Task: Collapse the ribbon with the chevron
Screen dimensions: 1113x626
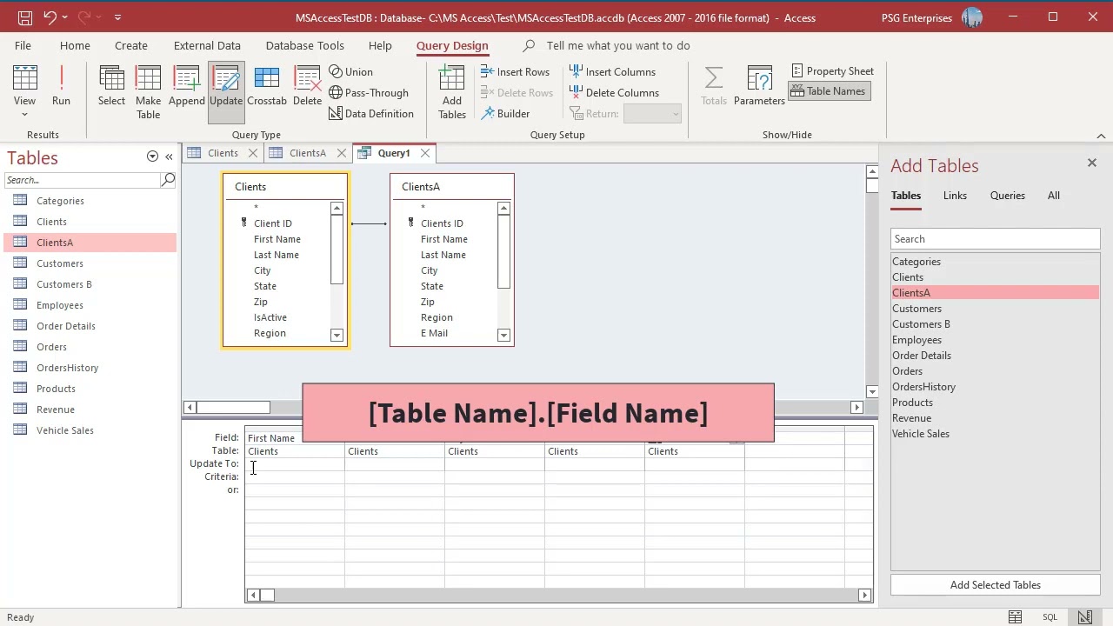Action: pyautogui.click(x=1101, y=136)
